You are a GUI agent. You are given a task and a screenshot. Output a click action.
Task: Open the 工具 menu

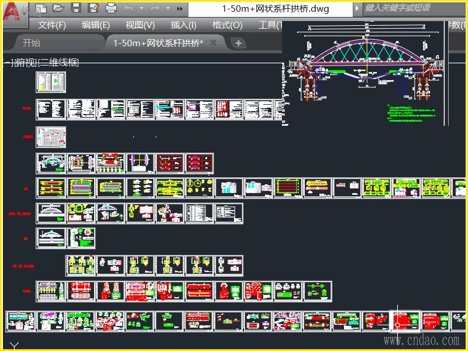(x=270, y=25)
